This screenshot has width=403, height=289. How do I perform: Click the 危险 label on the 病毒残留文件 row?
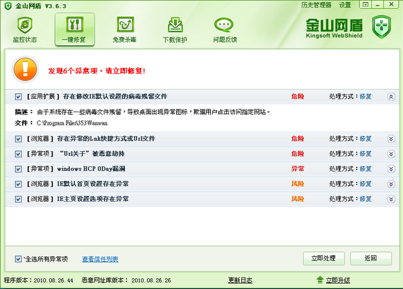[x=298, y=96]
